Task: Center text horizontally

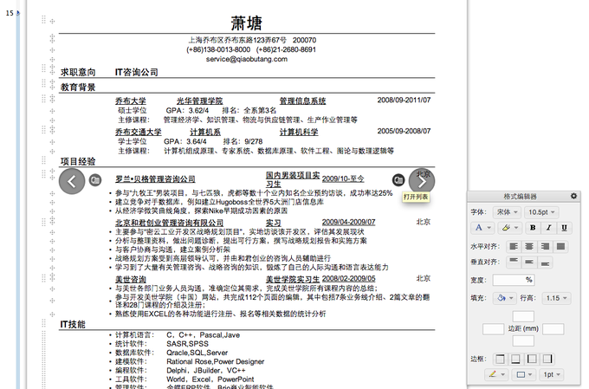Action: point(529,247)
